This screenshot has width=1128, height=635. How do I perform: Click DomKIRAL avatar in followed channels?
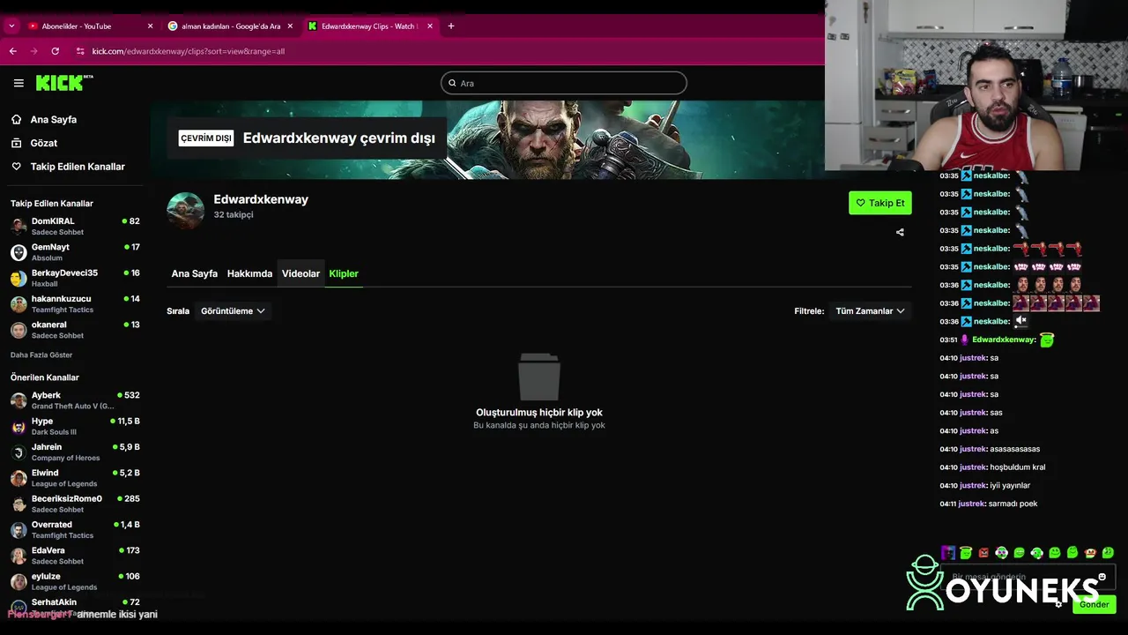pos(19,226)
